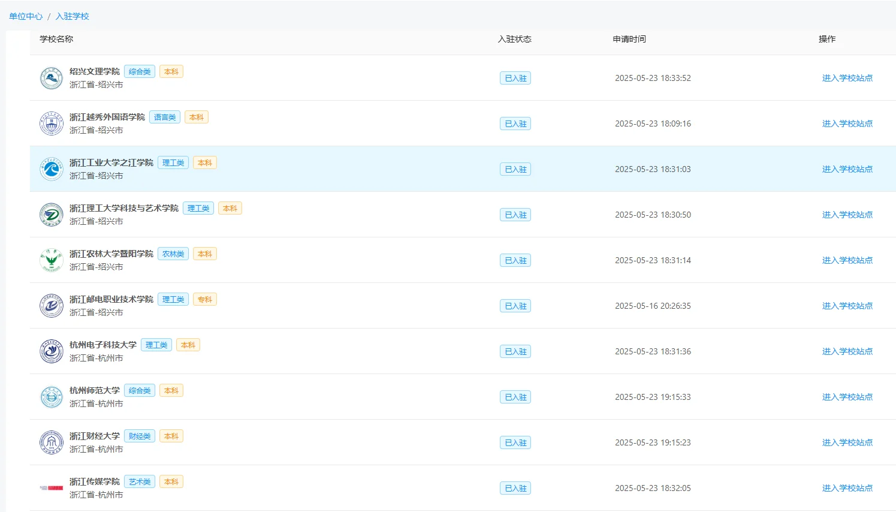Click 操作 column header

coord(827,39)
